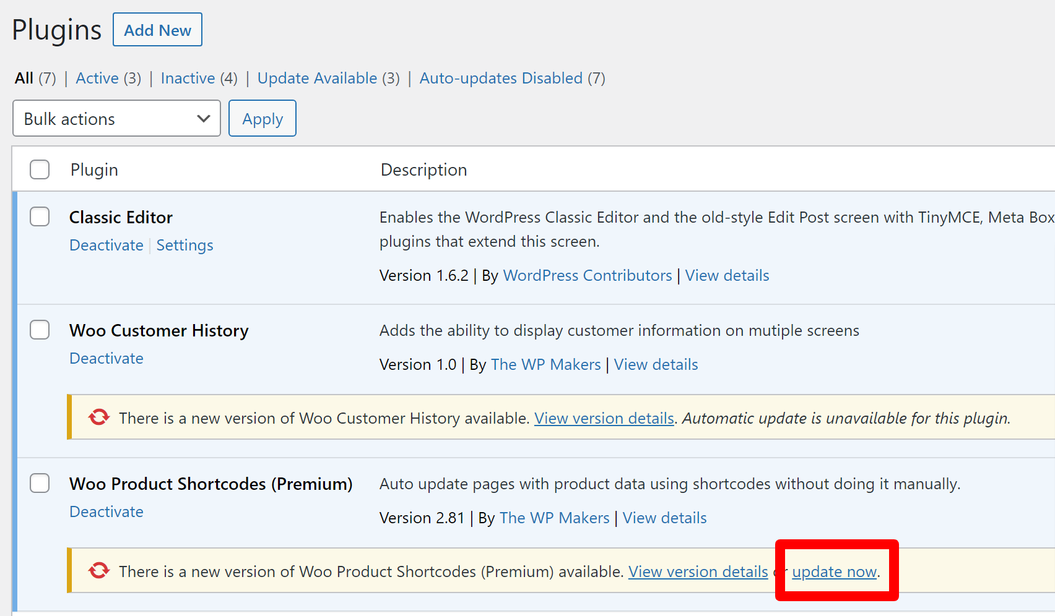Screen dimensions: 1055x616
Task: Click the Woo Product Shortcodes (Premium) name
Action: 211,484
